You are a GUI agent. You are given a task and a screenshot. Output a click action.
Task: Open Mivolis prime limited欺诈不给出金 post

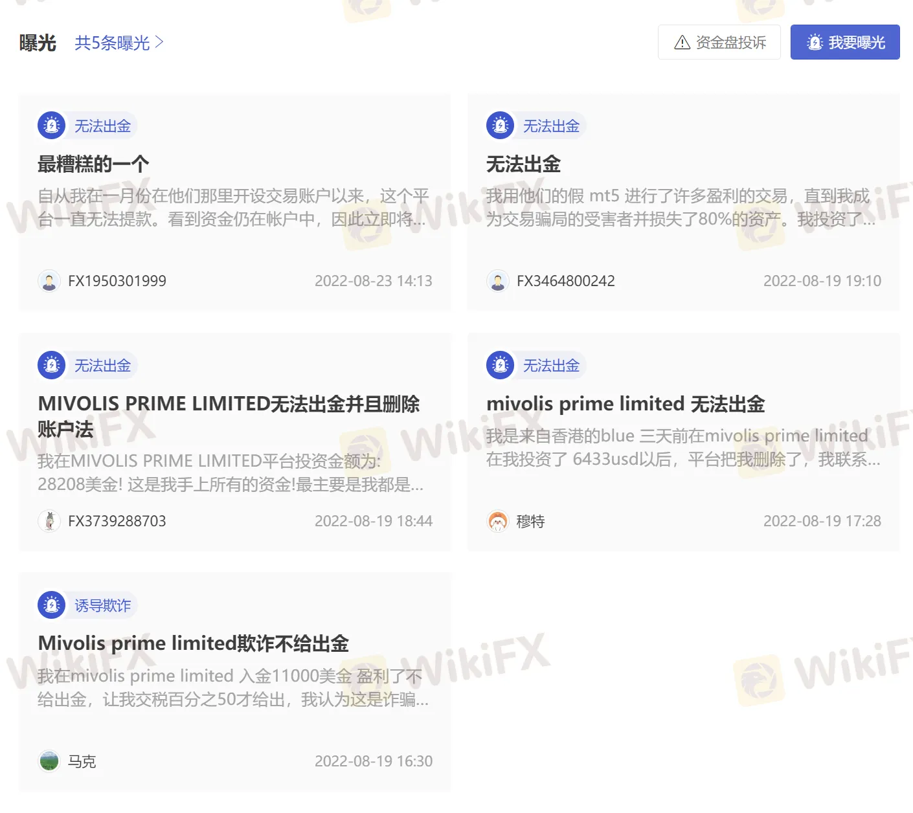coord(194,643)
